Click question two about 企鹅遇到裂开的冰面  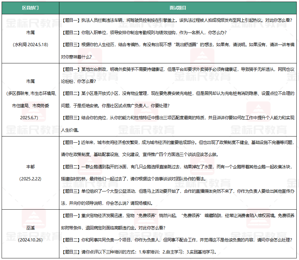176,167
